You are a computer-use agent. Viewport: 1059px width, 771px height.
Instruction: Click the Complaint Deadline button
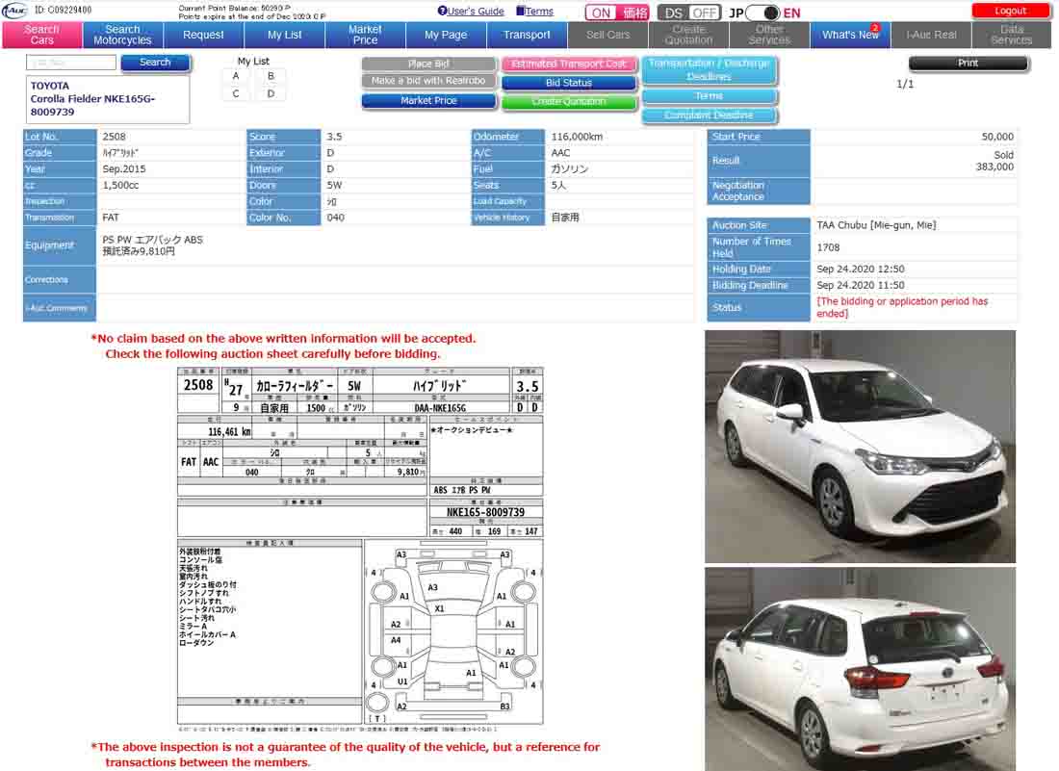(710, 115)
